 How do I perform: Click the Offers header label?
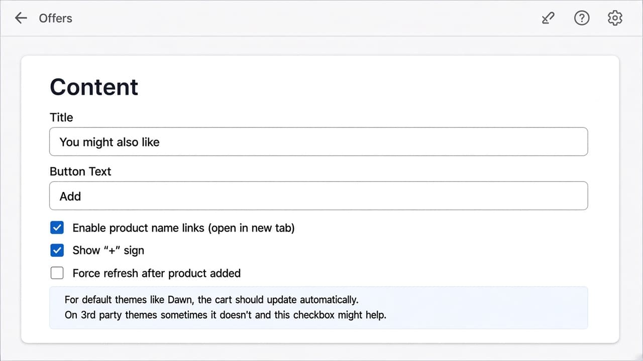(55, 18)
